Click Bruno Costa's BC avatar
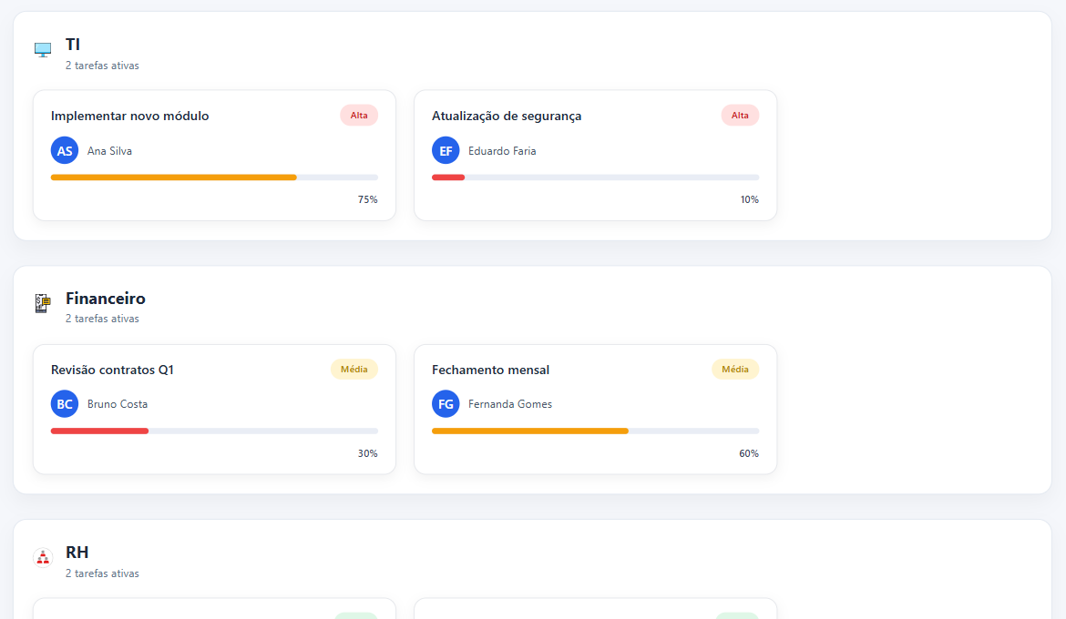Screen dimensions: 1066x619 coord(65,404)
